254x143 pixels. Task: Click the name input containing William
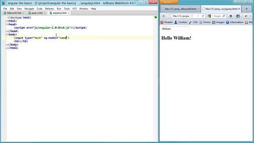pos(175,29)
